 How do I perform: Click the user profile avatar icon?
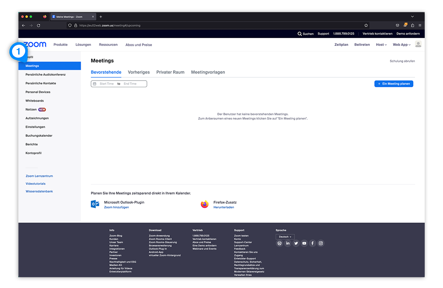[418, 44]
